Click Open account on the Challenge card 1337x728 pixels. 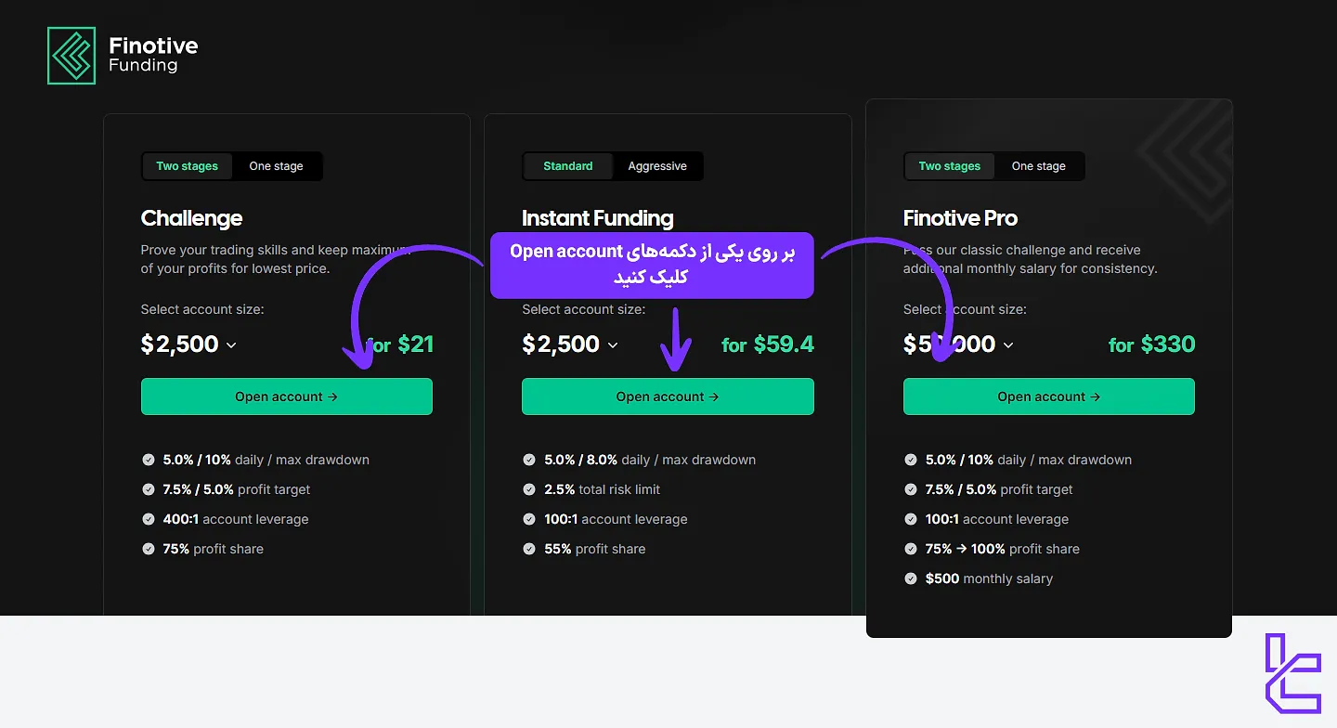coord(286,396)
